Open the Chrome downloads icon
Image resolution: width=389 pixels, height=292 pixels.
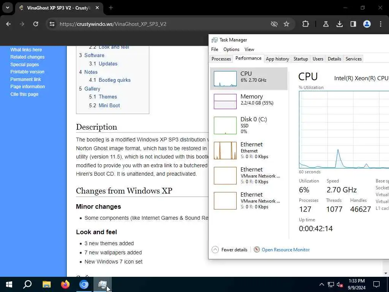point(340,24)
